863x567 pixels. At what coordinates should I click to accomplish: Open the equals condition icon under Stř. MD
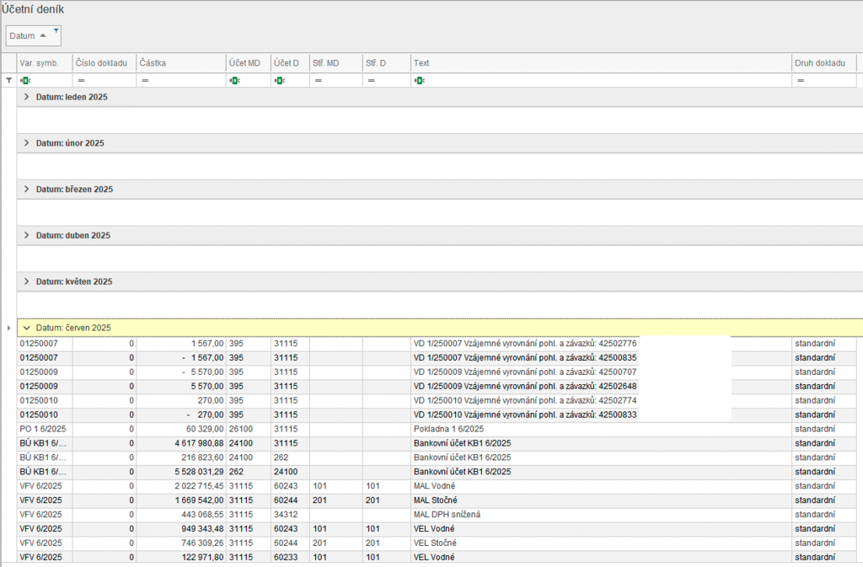click(318, 80)
